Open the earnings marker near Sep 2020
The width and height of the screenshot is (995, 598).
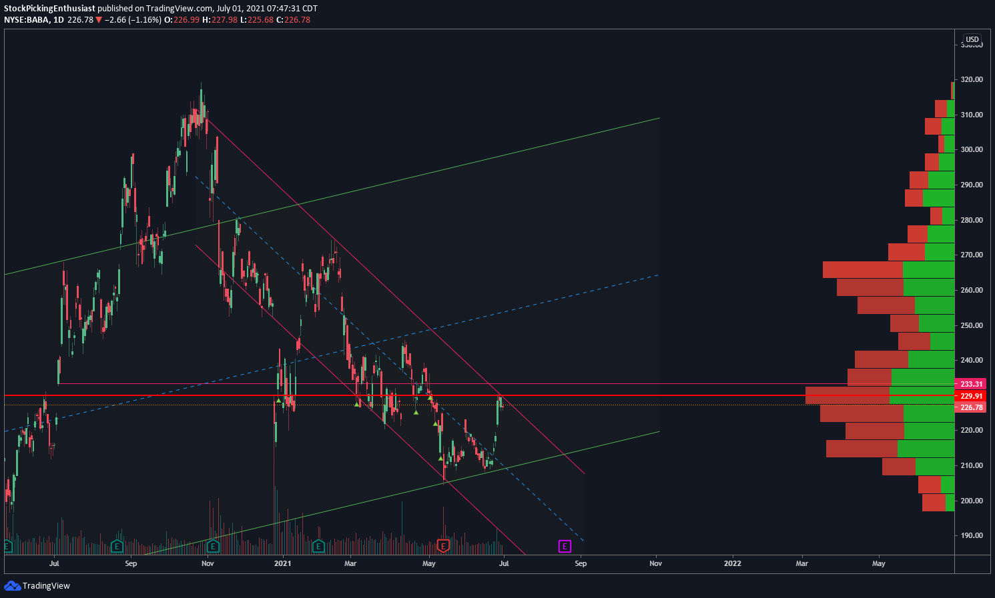[x=117, y=547]
